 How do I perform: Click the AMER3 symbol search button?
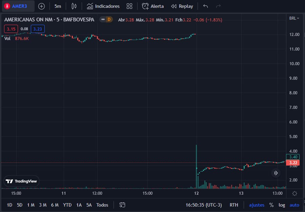[x=18, y=6]
